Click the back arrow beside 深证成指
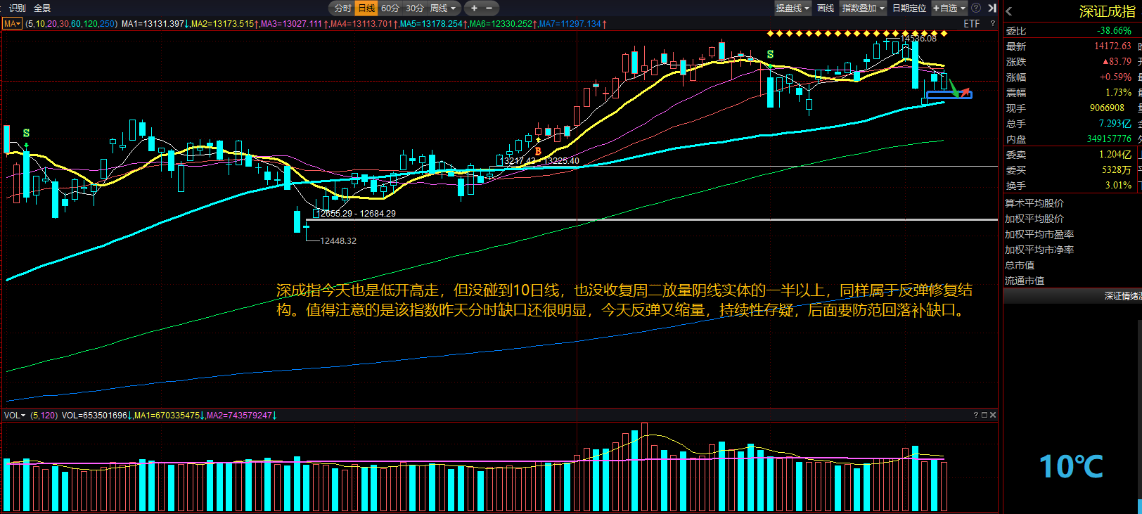 (x=1009, y=11)
